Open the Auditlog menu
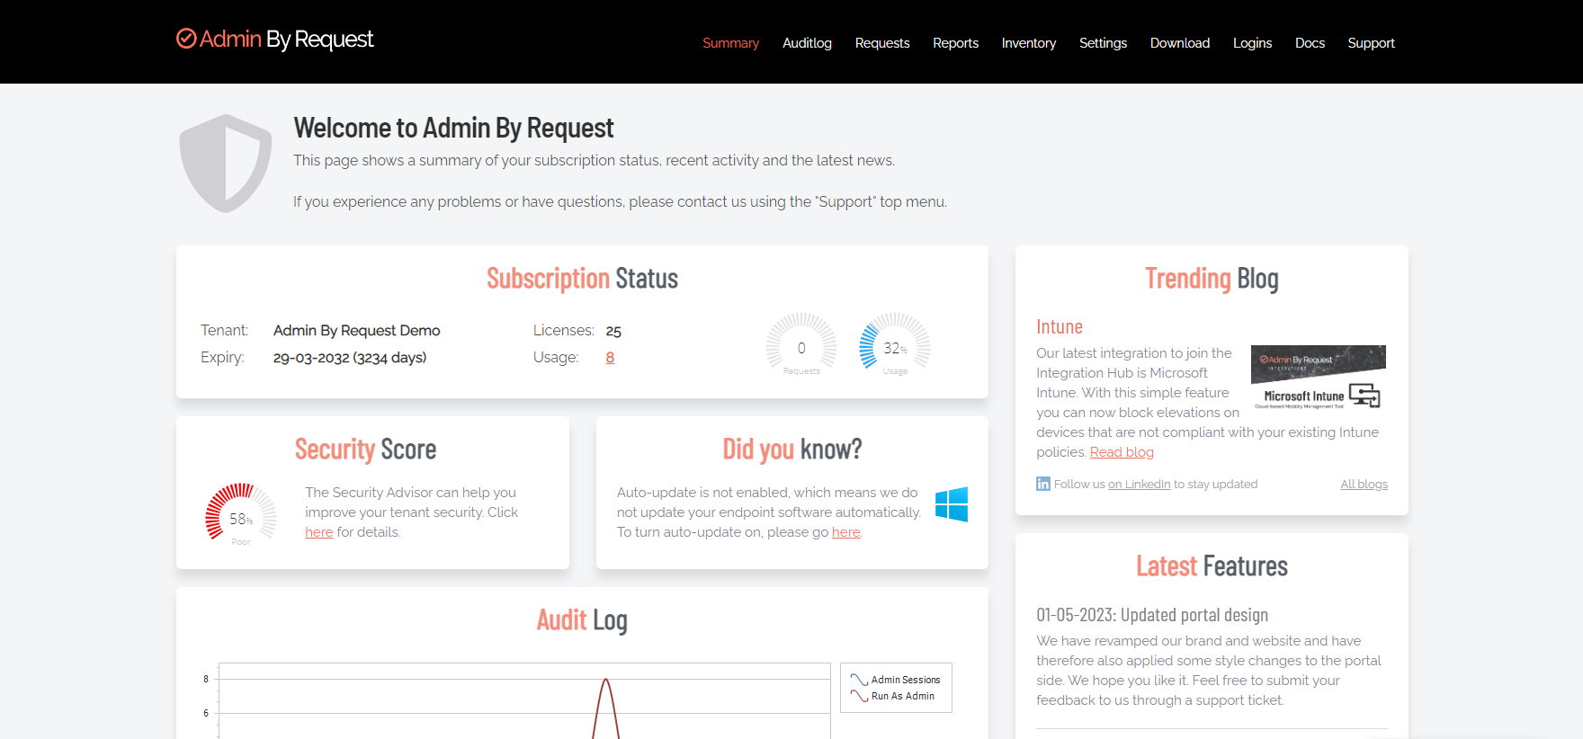The width and height of the screenshot is (1583, 739). coord(807,43)
